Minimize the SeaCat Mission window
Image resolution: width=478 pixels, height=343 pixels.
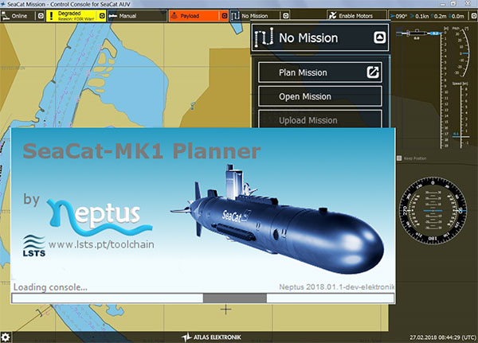443,4
